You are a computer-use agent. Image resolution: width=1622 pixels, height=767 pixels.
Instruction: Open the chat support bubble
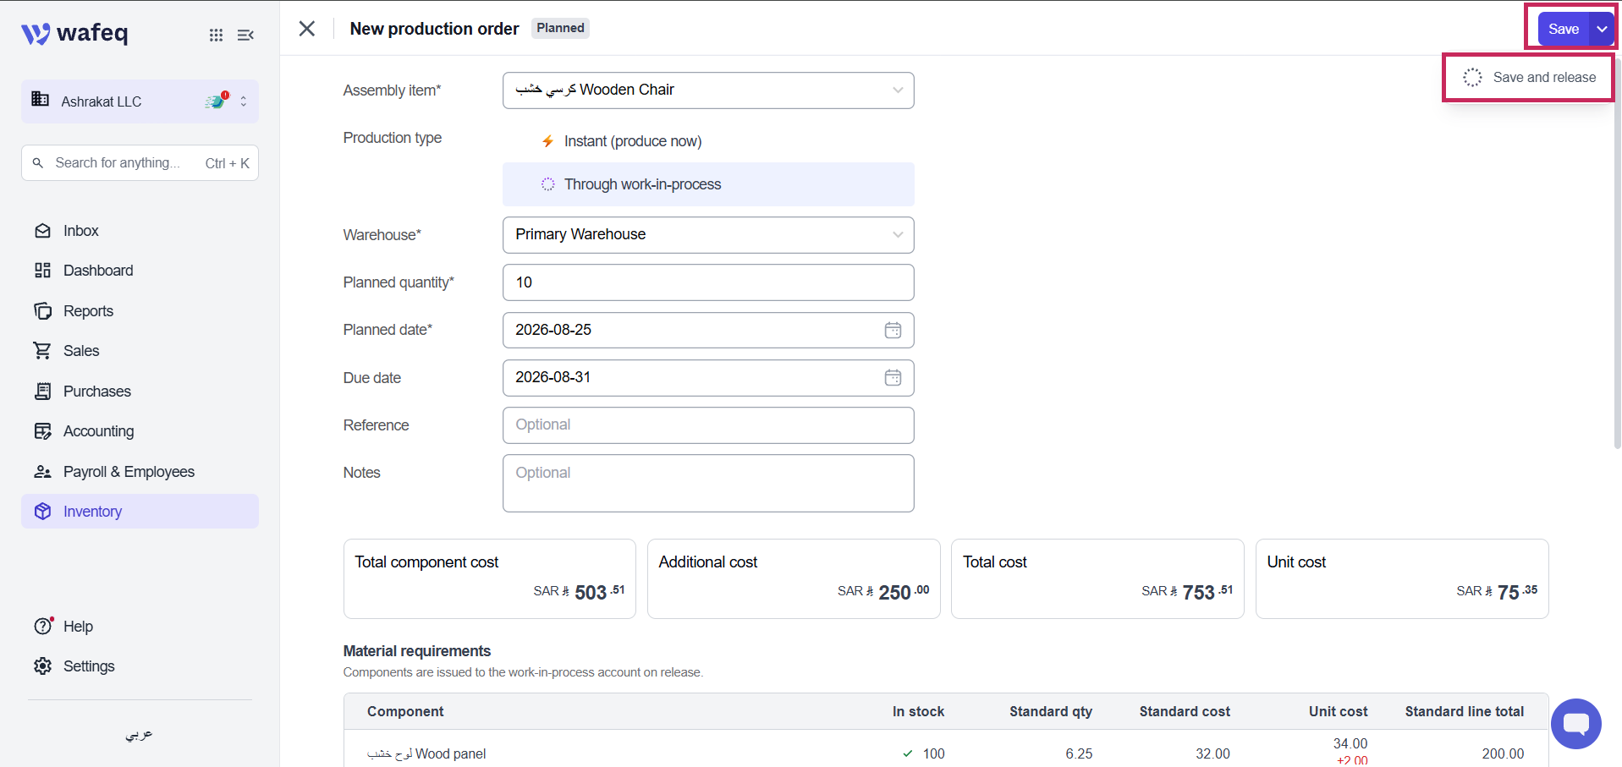coord(1575,724)
